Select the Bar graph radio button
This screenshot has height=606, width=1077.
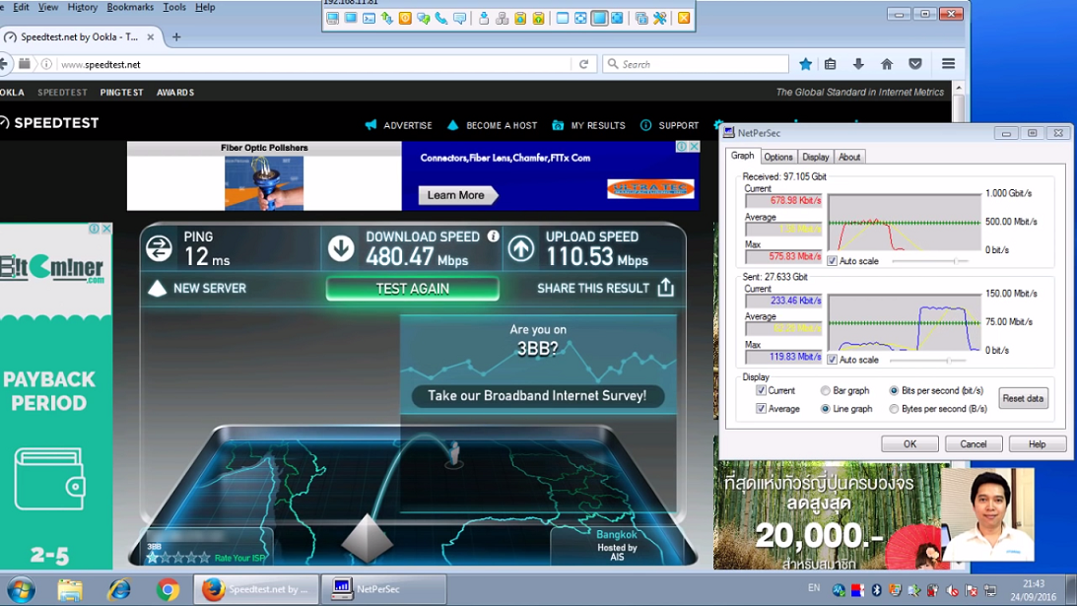(x=825, y=390)
